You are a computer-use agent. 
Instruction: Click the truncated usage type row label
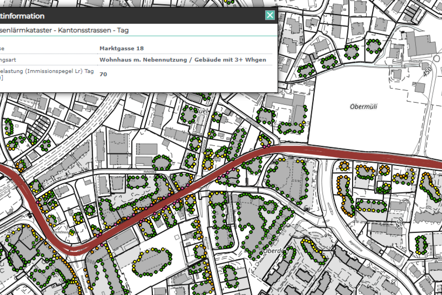pyautogui.click(x=7, y=60)
